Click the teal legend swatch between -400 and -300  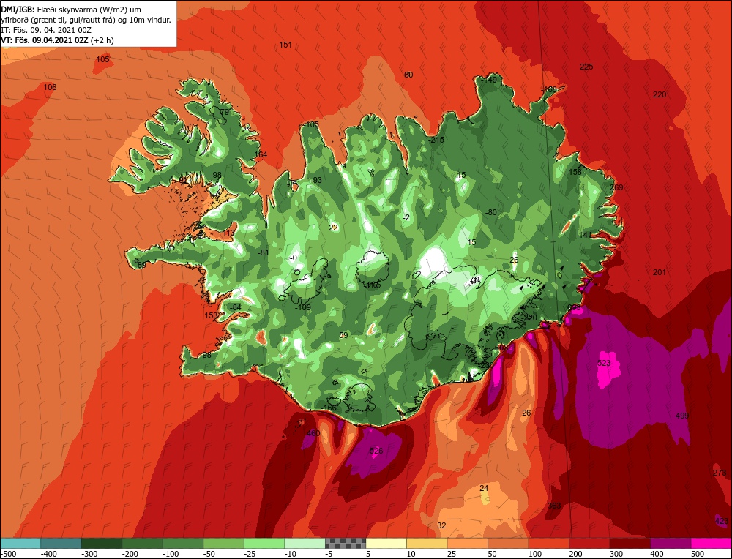61,543
